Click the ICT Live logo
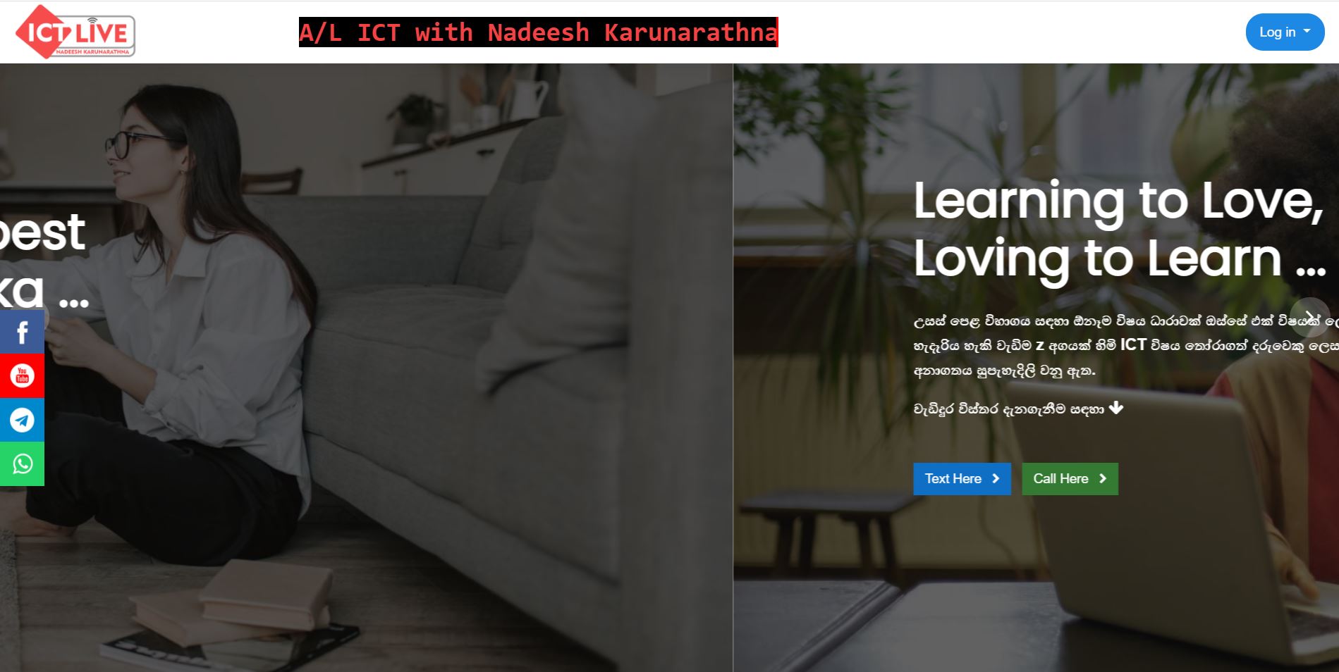1339x672 pixels. pos(75,32)
